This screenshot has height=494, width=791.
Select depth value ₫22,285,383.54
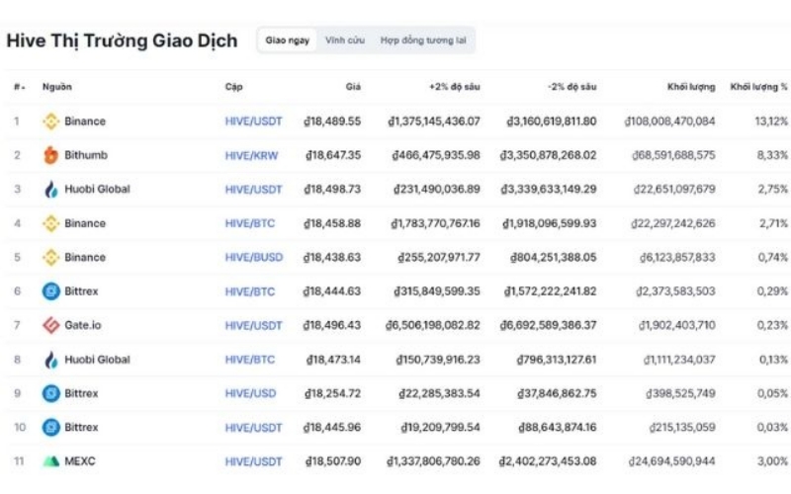pyautogui.click(x=439, y=393)
